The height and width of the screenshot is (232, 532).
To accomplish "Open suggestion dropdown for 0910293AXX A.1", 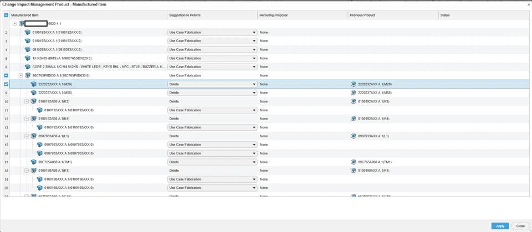I will click(x=254, y=50).
